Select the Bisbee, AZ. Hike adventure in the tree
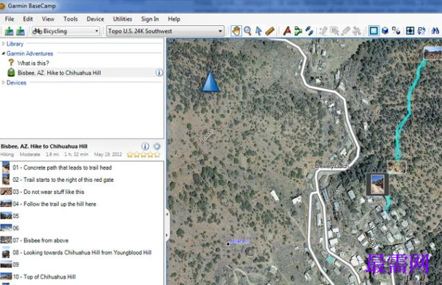The image size is (442, 285). (x=60, y=72)
